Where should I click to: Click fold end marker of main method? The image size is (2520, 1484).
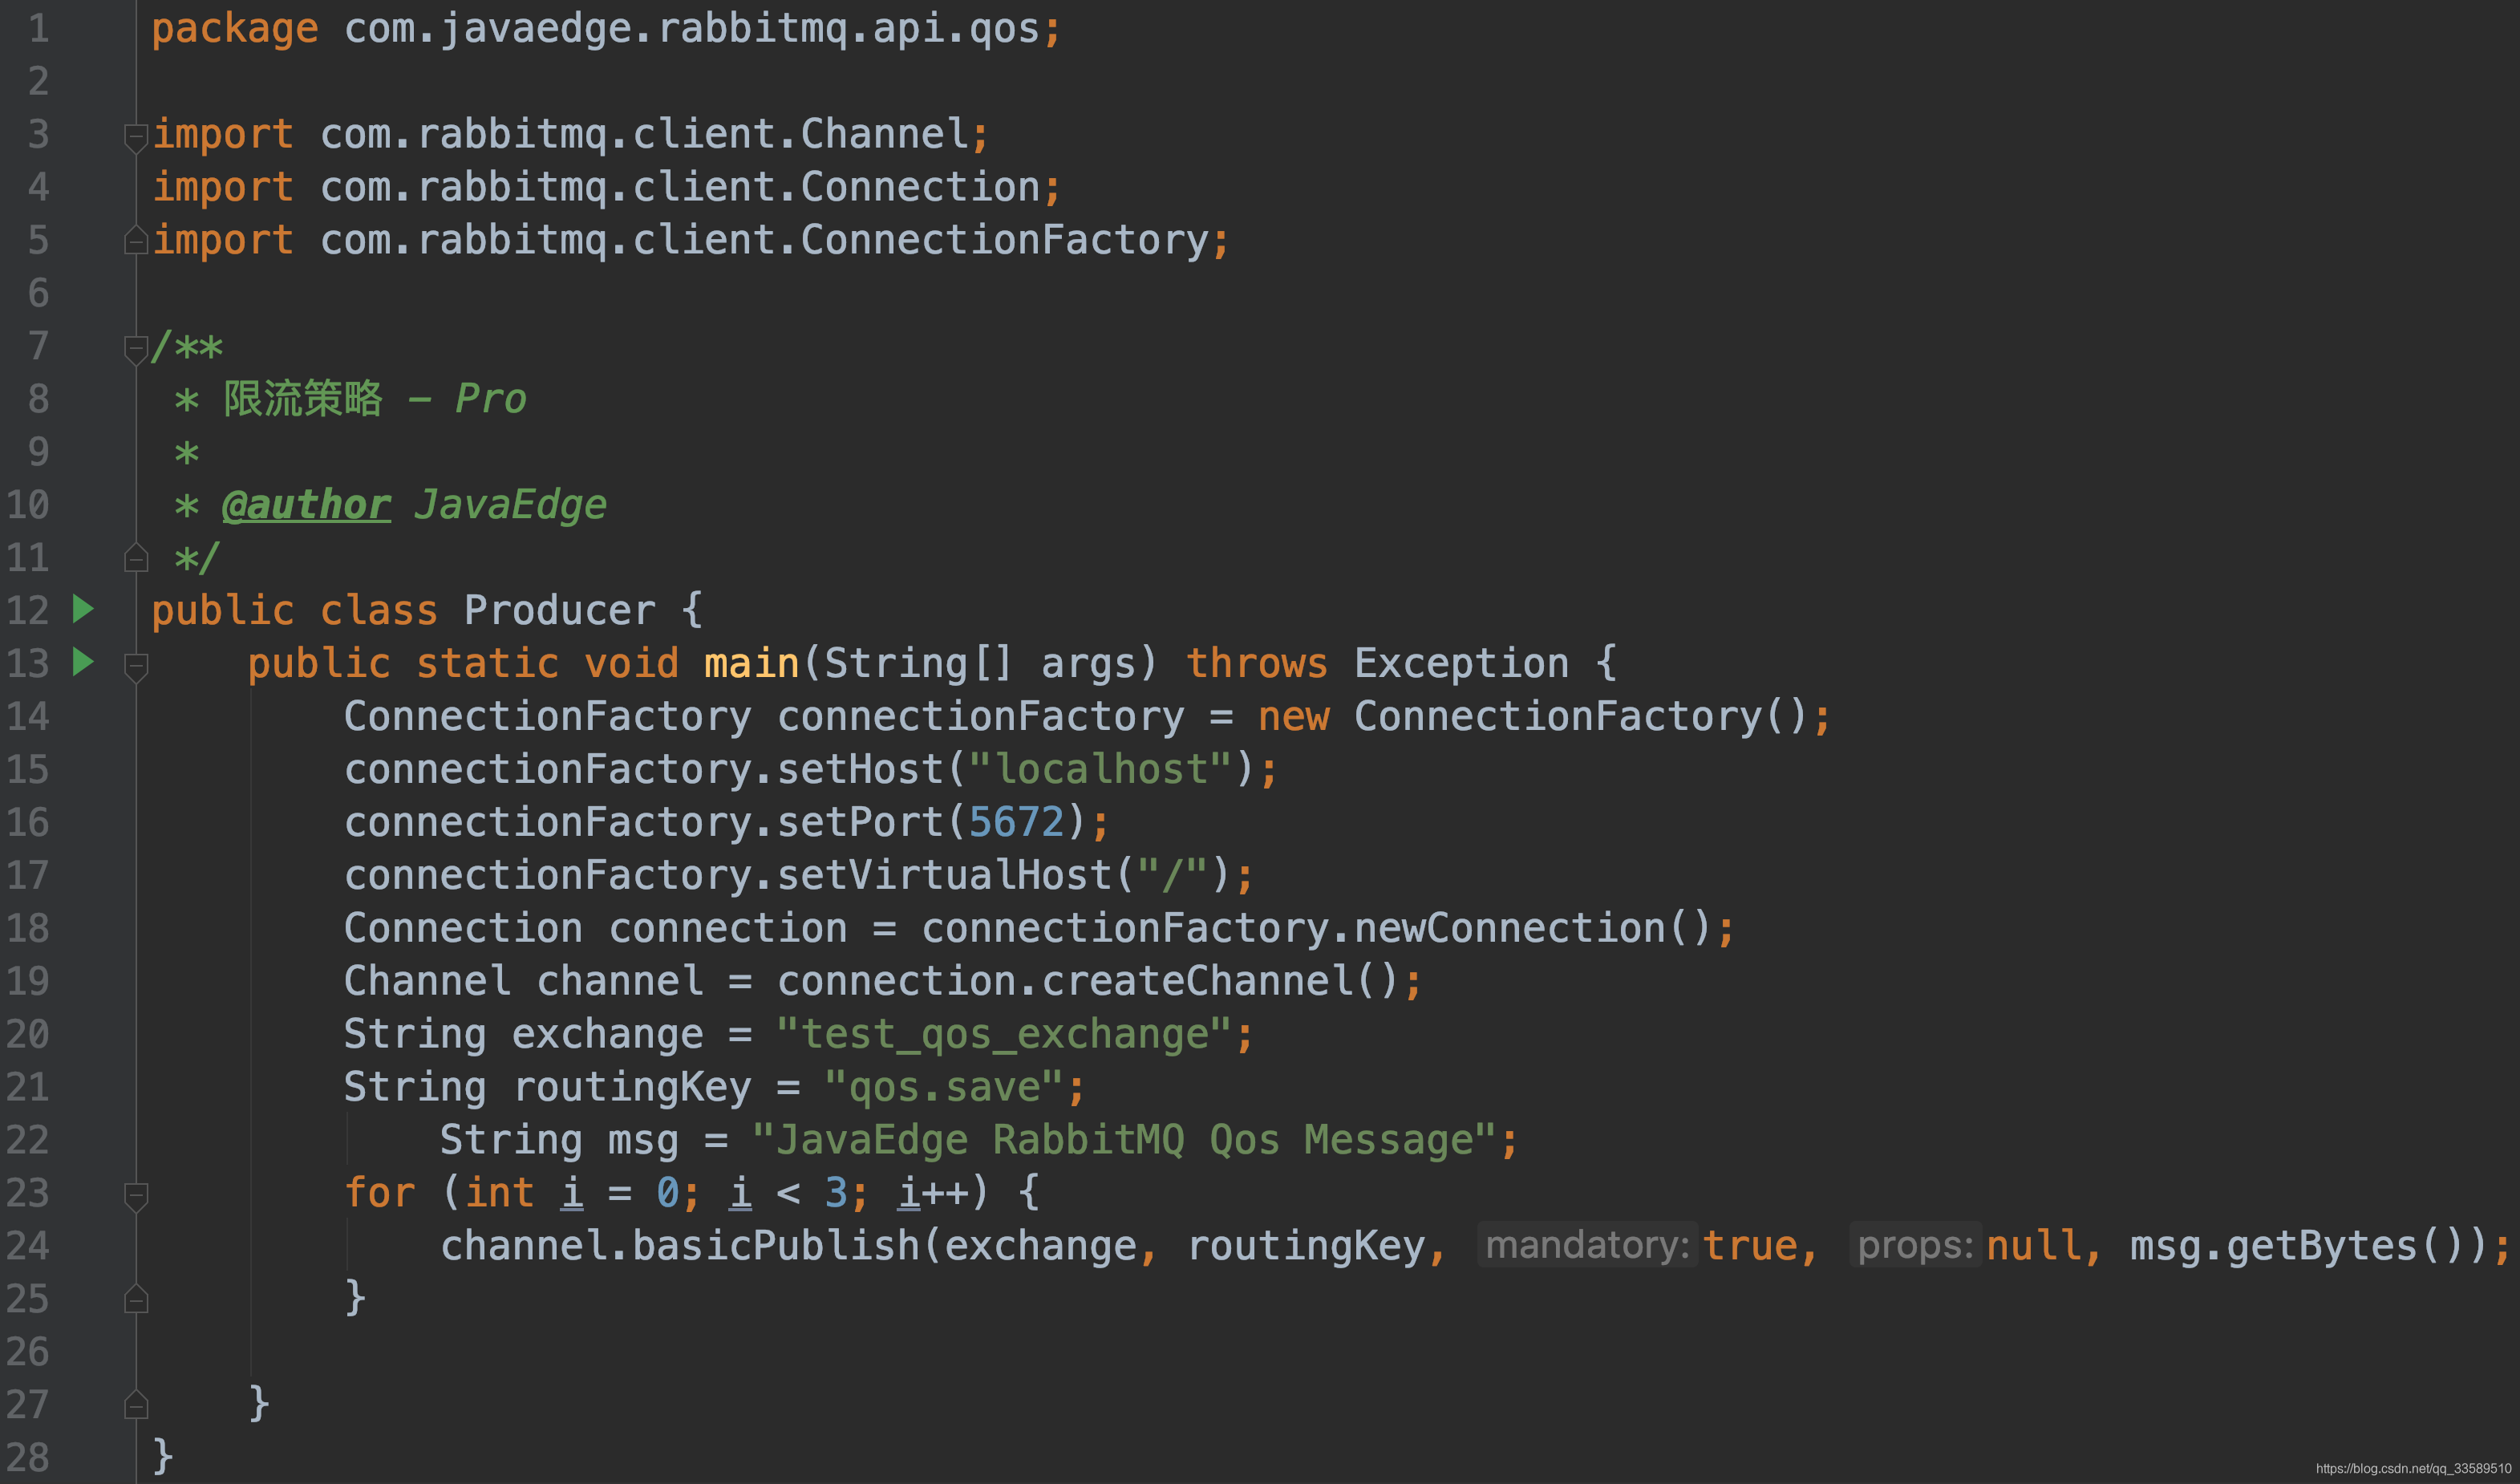136,1405
